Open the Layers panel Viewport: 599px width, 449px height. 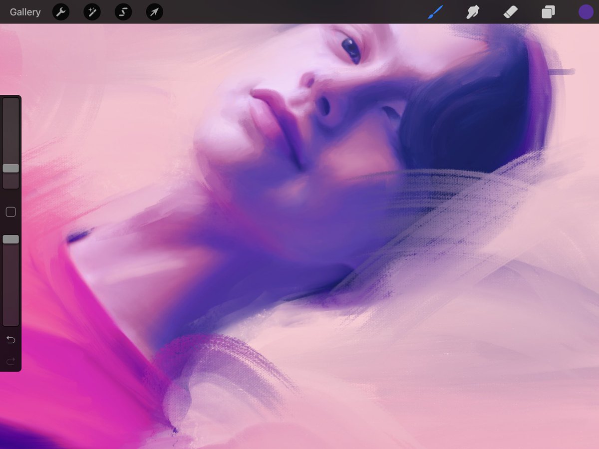pos(548,12)
